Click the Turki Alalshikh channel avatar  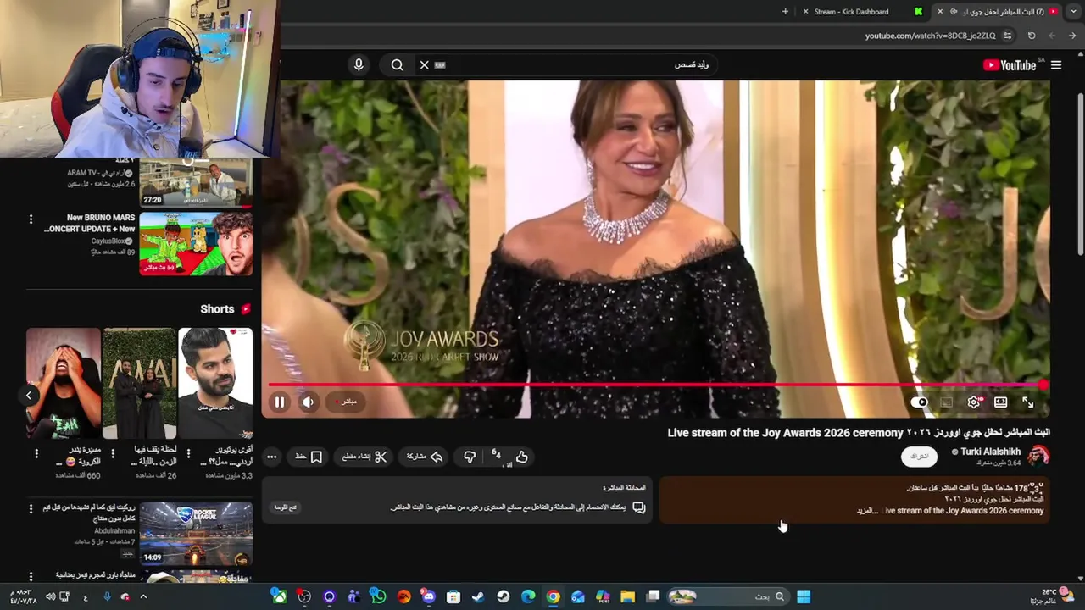1039,457
